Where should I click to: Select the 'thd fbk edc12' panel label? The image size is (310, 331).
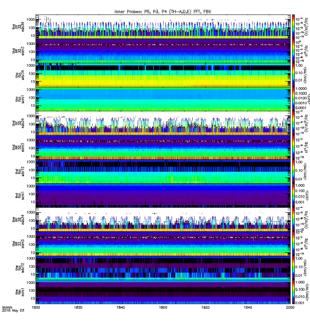[x=20, y=171]
